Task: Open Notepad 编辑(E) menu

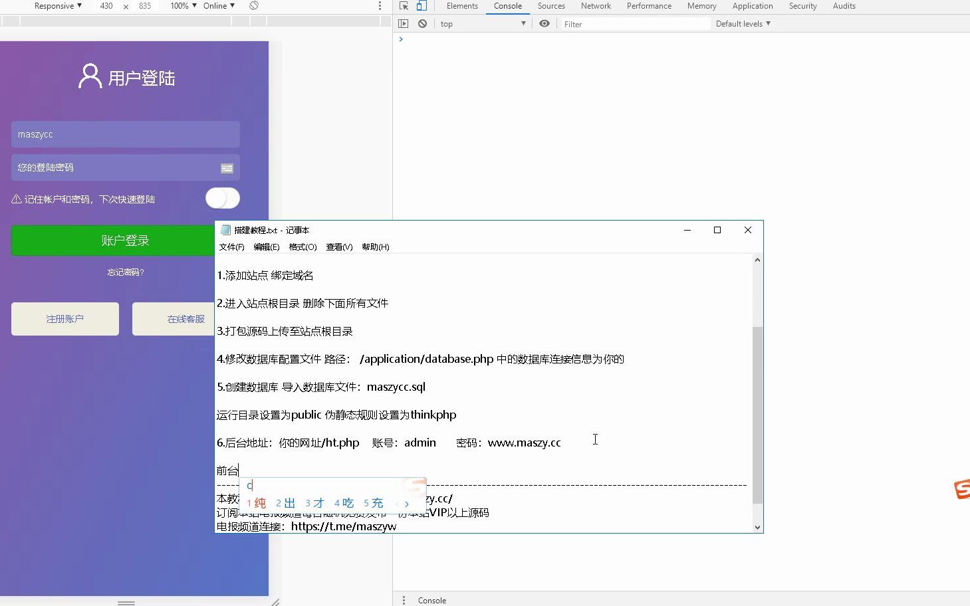Action: 266,247
